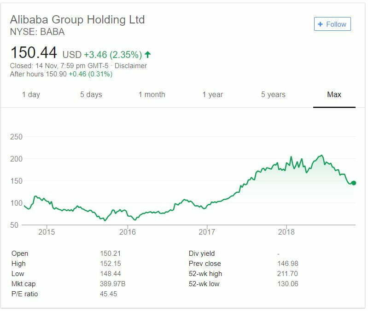Click the green endpoint dot on chart
368x311 pixels.
(x=354, y=183)
